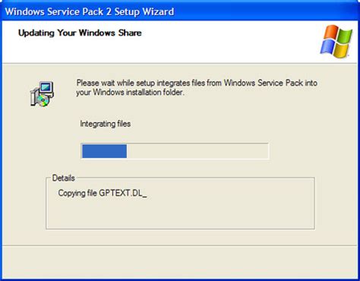Click the empty right side of the title bar
This screenshot has width=360, height=281.
pyautogui.click(x=266, y=11)
